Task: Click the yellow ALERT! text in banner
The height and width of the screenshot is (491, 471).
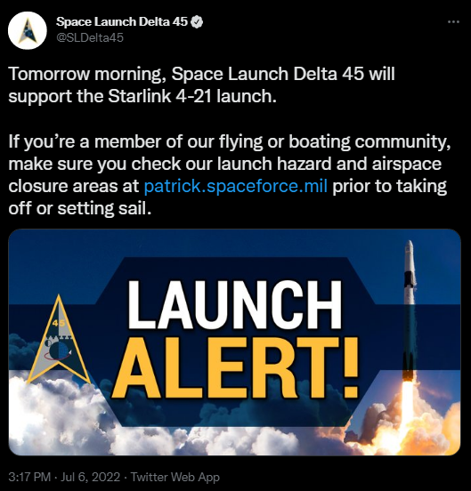Action: [236, 368]
